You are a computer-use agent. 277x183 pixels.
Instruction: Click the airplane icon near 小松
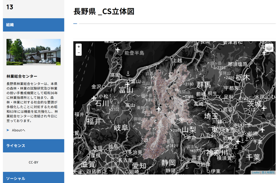coord(94,98)
